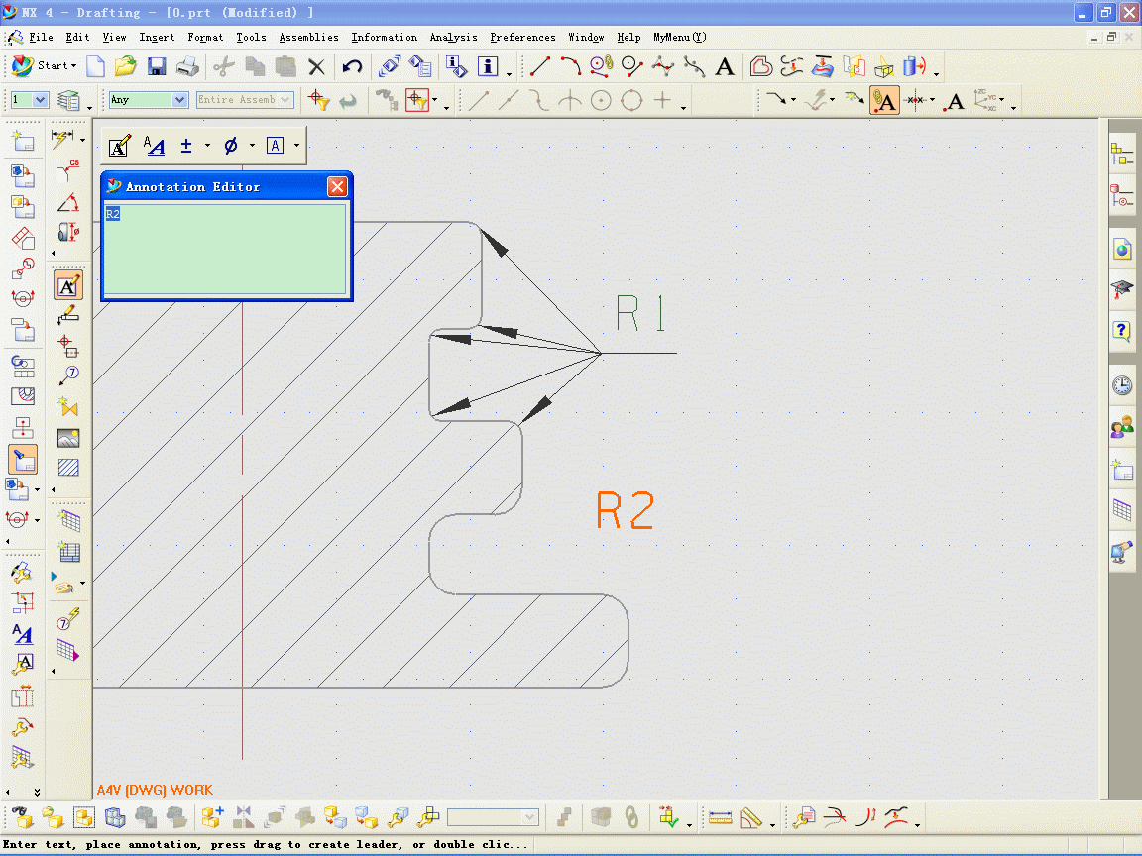Open the empty dropdown in bottom toolbar

pyautogui.click(x=493, y=817)
